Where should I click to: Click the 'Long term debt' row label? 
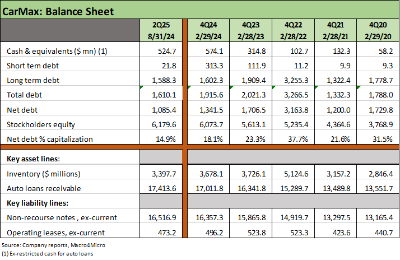(x=33, y=80)
